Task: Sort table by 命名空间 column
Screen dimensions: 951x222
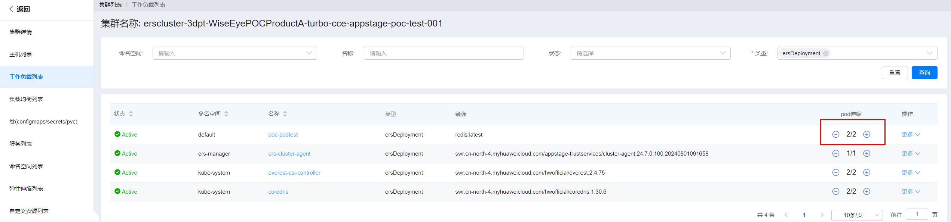Action: tap(226, 114)
